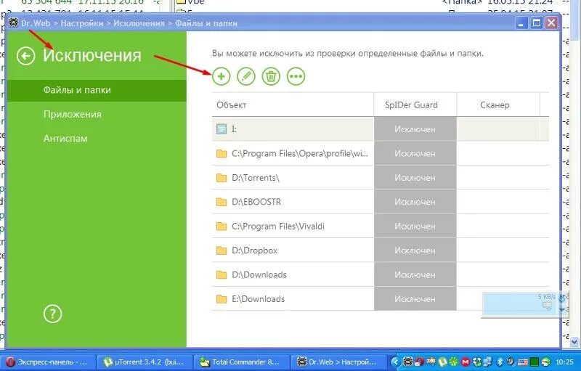
Task: Select the D:\Torrents\ entry
Action: [x=293, y=178]
